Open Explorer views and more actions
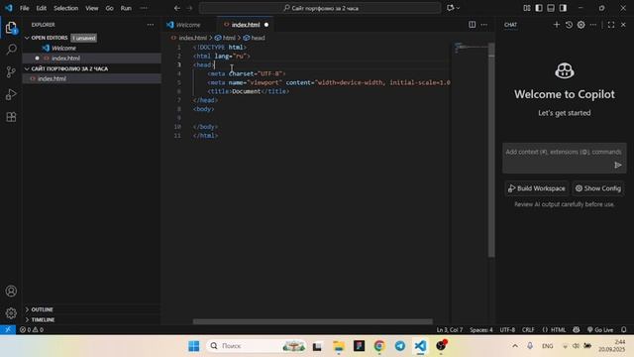The image size is (634, 357). 151,25
